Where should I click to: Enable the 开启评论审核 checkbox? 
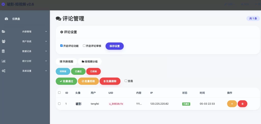tap(84, 46)
